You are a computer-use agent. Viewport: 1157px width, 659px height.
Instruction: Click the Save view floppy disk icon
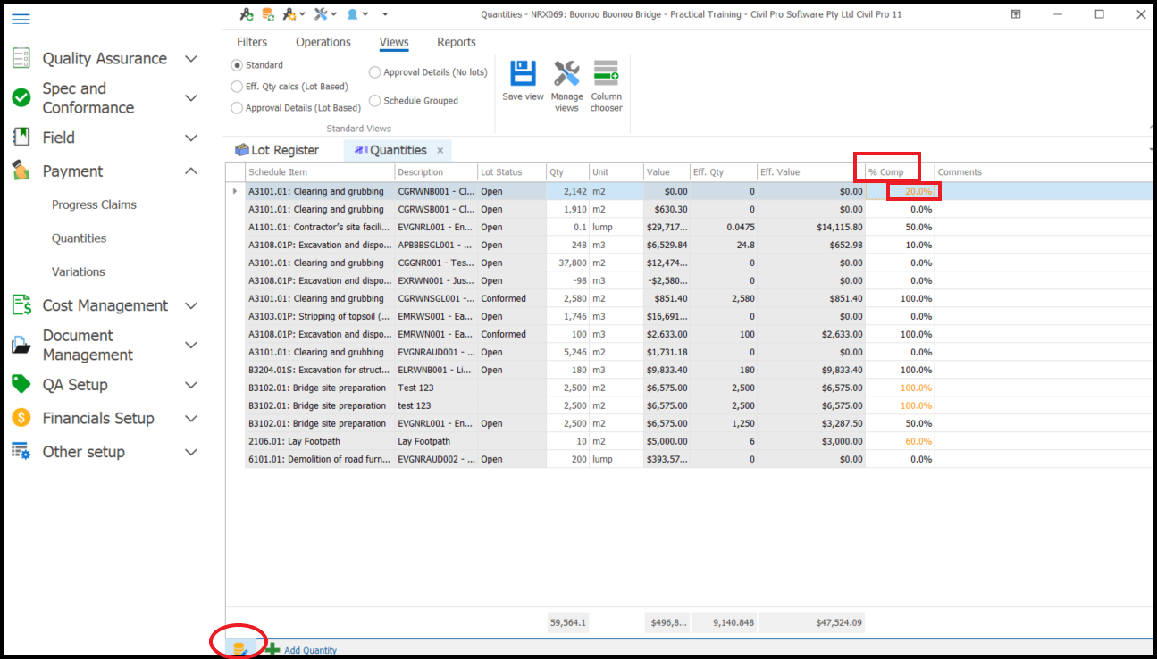click(x=523, y=73)
